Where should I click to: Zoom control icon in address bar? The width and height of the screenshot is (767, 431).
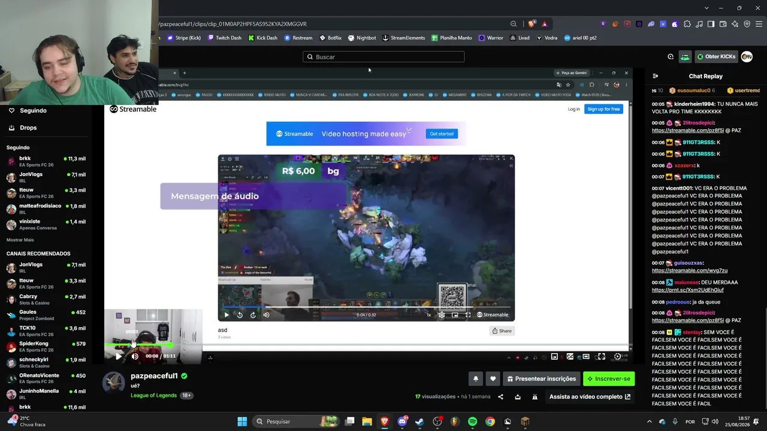pos(514,24)
